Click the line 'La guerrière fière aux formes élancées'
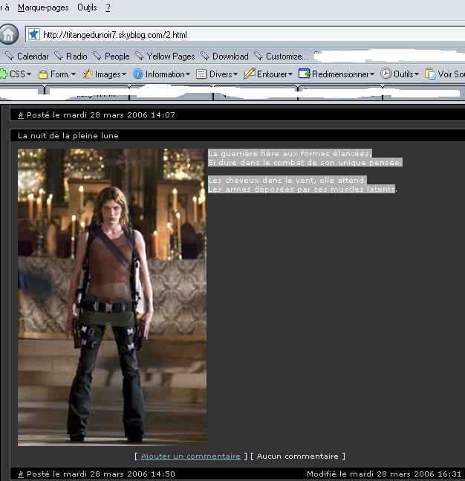Image resolution: width=465 pixels, height=481 pixels. tap(290, 153)
